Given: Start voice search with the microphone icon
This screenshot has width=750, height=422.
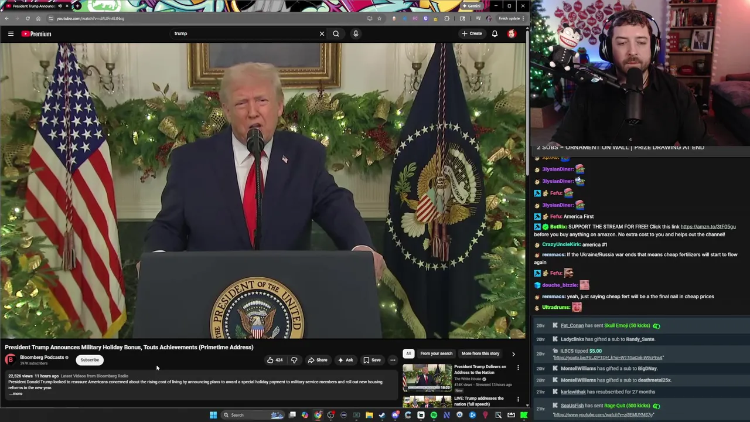Looking at the screenshot, I should click(356, 34).
